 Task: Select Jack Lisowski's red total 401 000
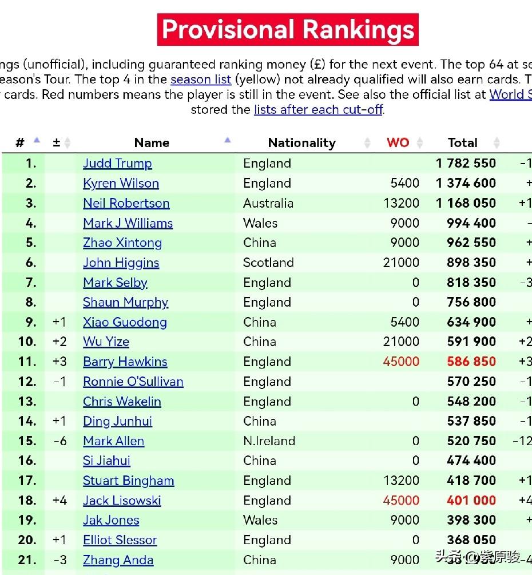[471, 500]
